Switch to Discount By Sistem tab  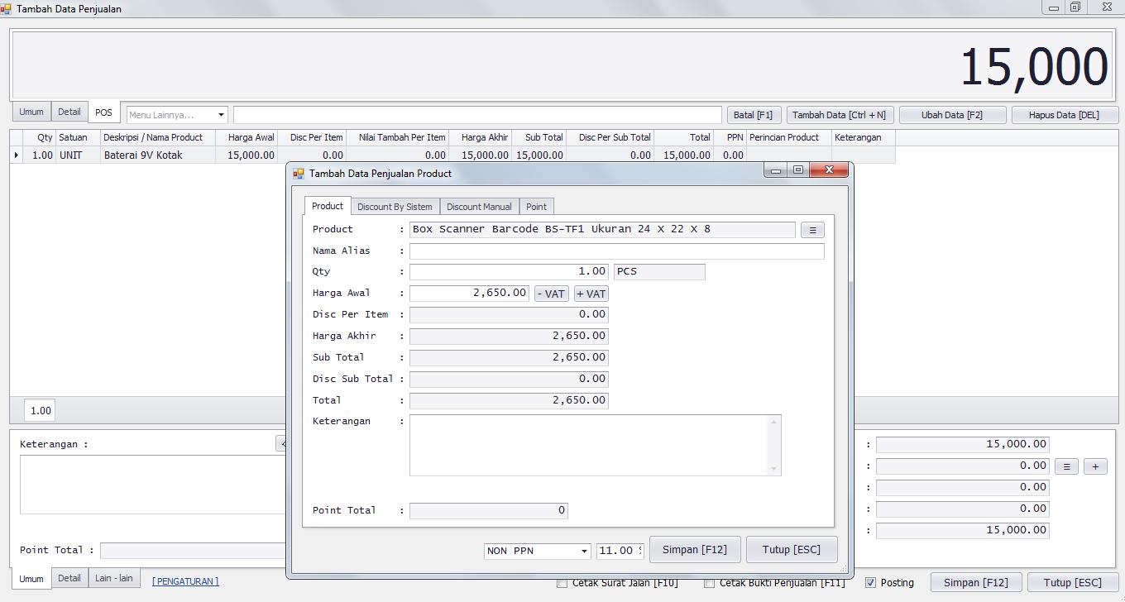[395, 207]
